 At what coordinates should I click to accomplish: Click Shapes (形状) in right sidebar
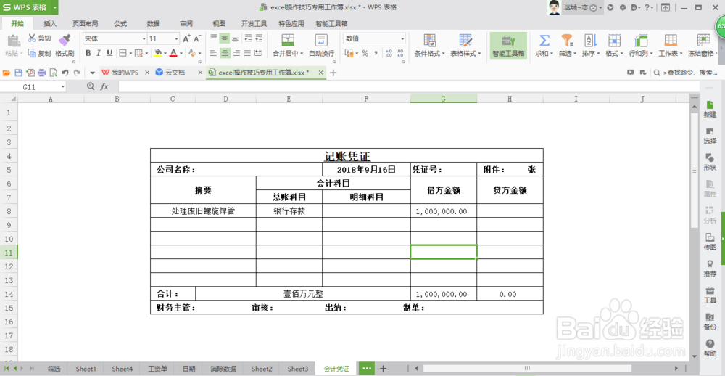710,162
